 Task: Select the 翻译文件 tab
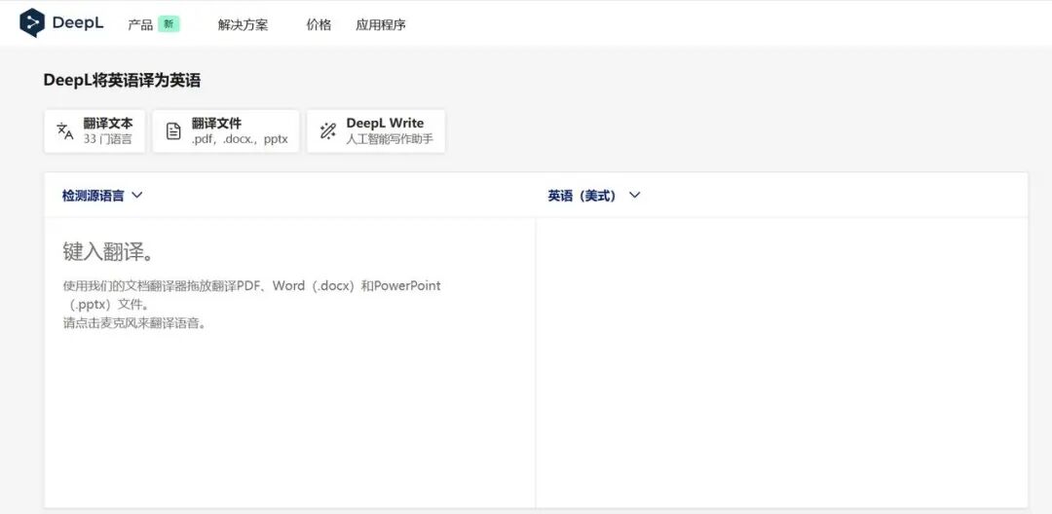point(225,131)
